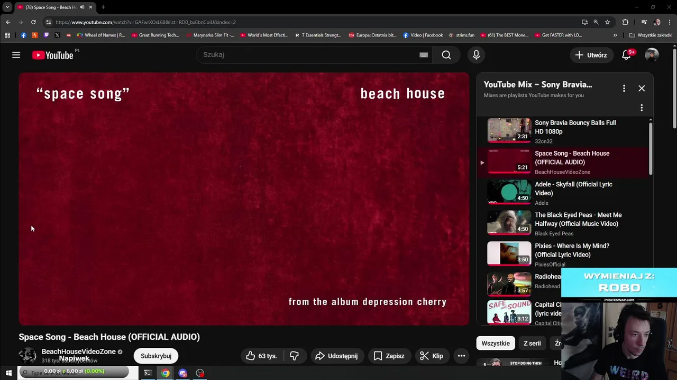
Task: Open the Video | Facebook bookmark
Action: tap(423, 35)
